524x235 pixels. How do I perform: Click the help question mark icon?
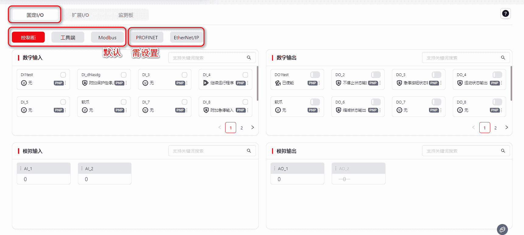(505, 13)
